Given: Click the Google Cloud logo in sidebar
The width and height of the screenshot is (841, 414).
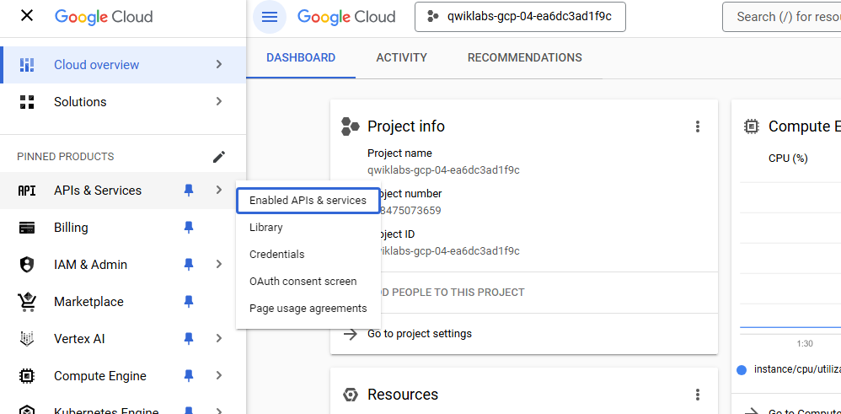Looking at the screenshot, I should (x=104, y=17).
